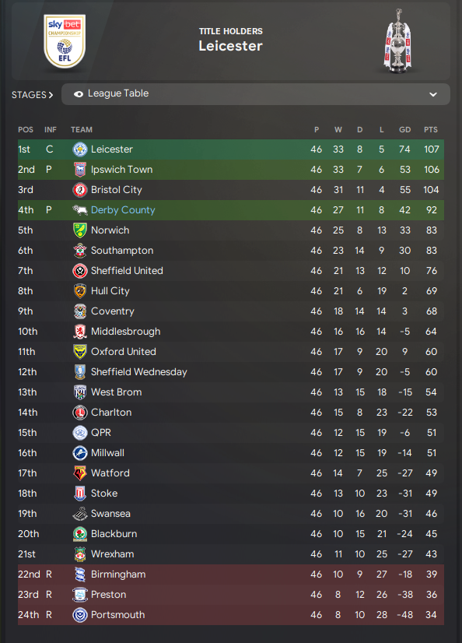
Task: Click the Leicester title holders heading
Action: click(230, 46)
